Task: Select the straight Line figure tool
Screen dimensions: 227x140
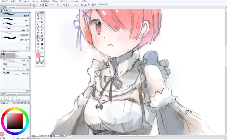Action: tap(38, 47)
